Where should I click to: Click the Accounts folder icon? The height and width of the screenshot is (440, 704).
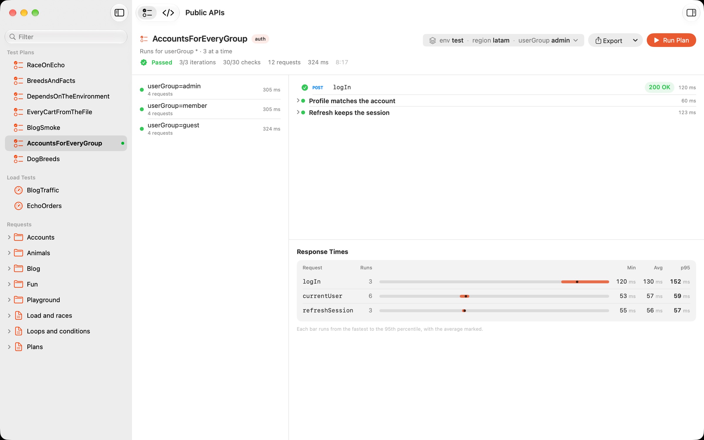pos(18,237)
